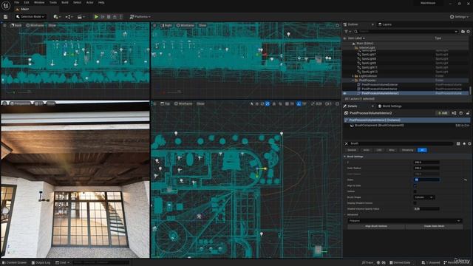Open the Help menu

[x=101, y=2]
